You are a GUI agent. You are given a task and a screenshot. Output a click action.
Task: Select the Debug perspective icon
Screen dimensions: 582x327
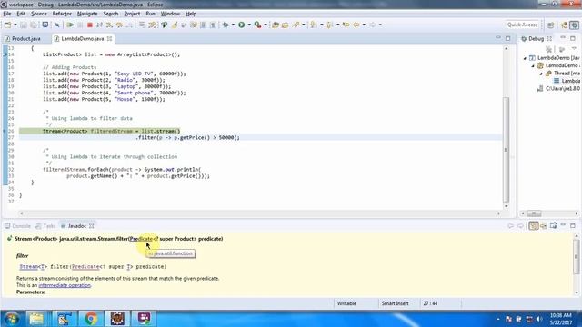click(574, 25)
